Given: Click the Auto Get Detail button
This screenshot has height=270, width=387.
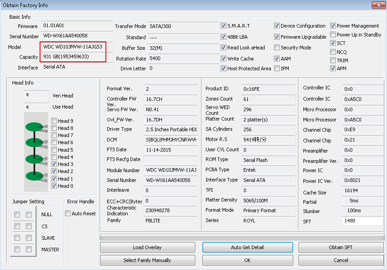Looking at the screenshot, I should coord(247,247).
